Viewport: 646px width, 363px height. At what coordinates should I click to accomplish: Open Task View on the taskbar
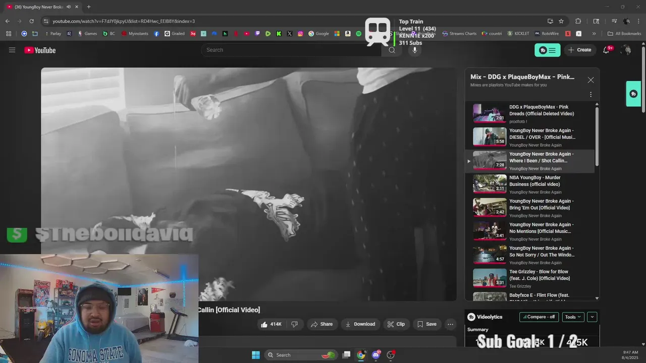(x=346, y=355)
